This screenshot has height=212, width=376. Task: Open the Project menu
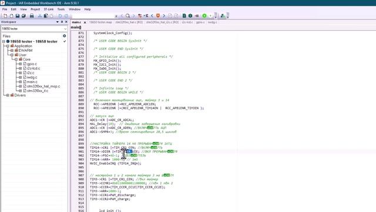tap(35, 9)
